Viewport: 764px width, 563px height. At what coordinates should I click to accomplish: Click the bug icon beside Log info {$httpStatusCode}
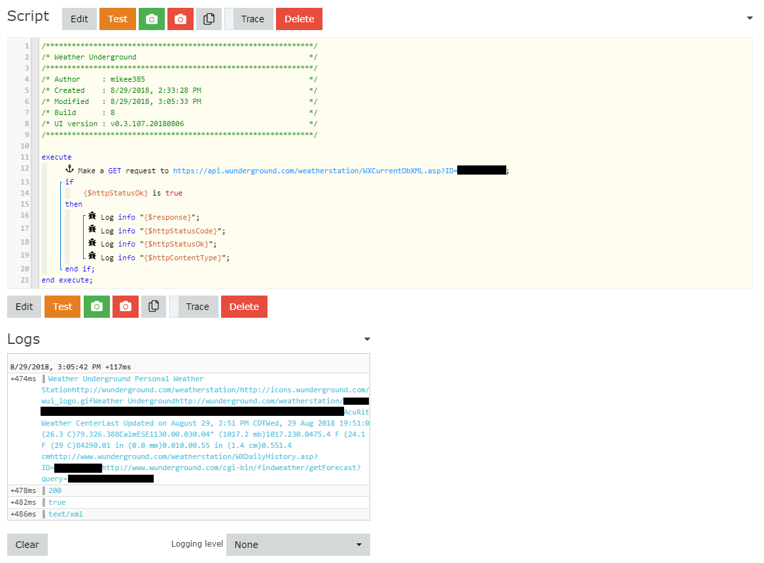click(x=92, y=229)
